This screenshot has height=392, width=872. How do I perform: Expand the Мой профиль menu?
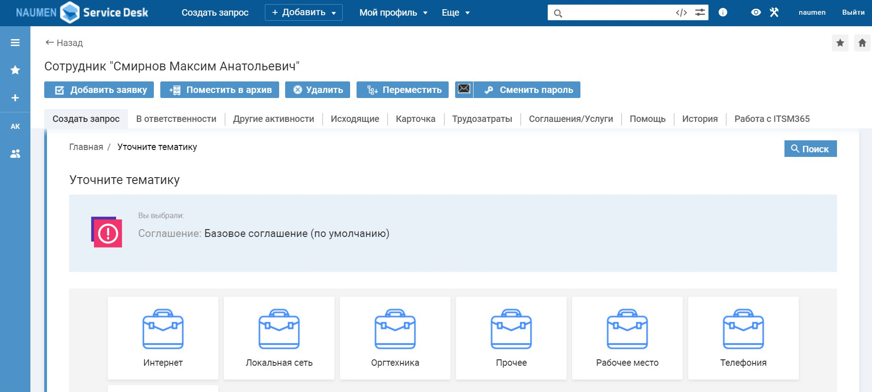tap(393, 13)
